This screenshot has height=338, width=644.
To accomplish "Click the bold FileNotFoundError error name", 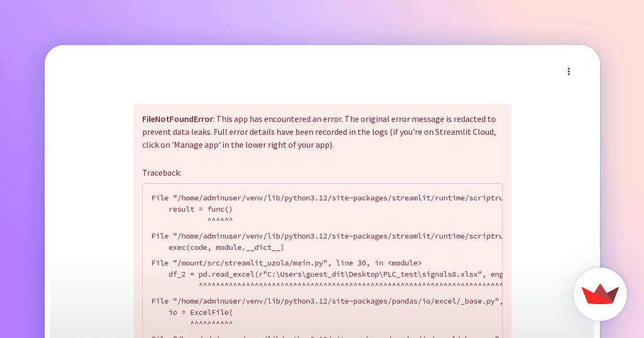I will click(x=177, y=119).
